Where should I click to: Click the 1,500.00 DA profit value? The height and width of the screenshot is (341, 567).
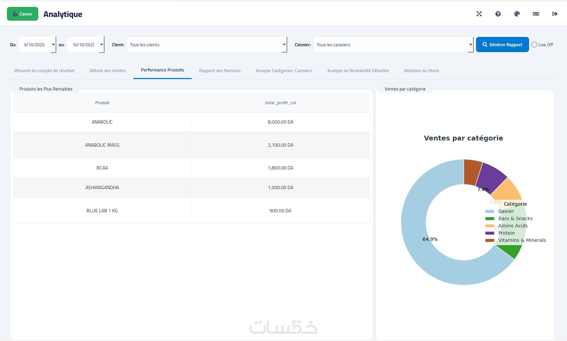tap(281, 187)
